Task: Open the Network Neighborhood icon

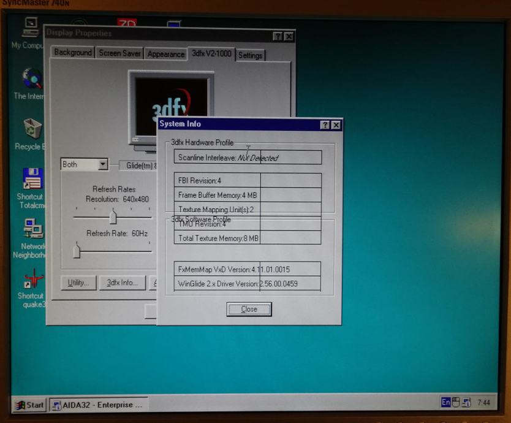Action: pyautogui.click(x=33, y=228)
